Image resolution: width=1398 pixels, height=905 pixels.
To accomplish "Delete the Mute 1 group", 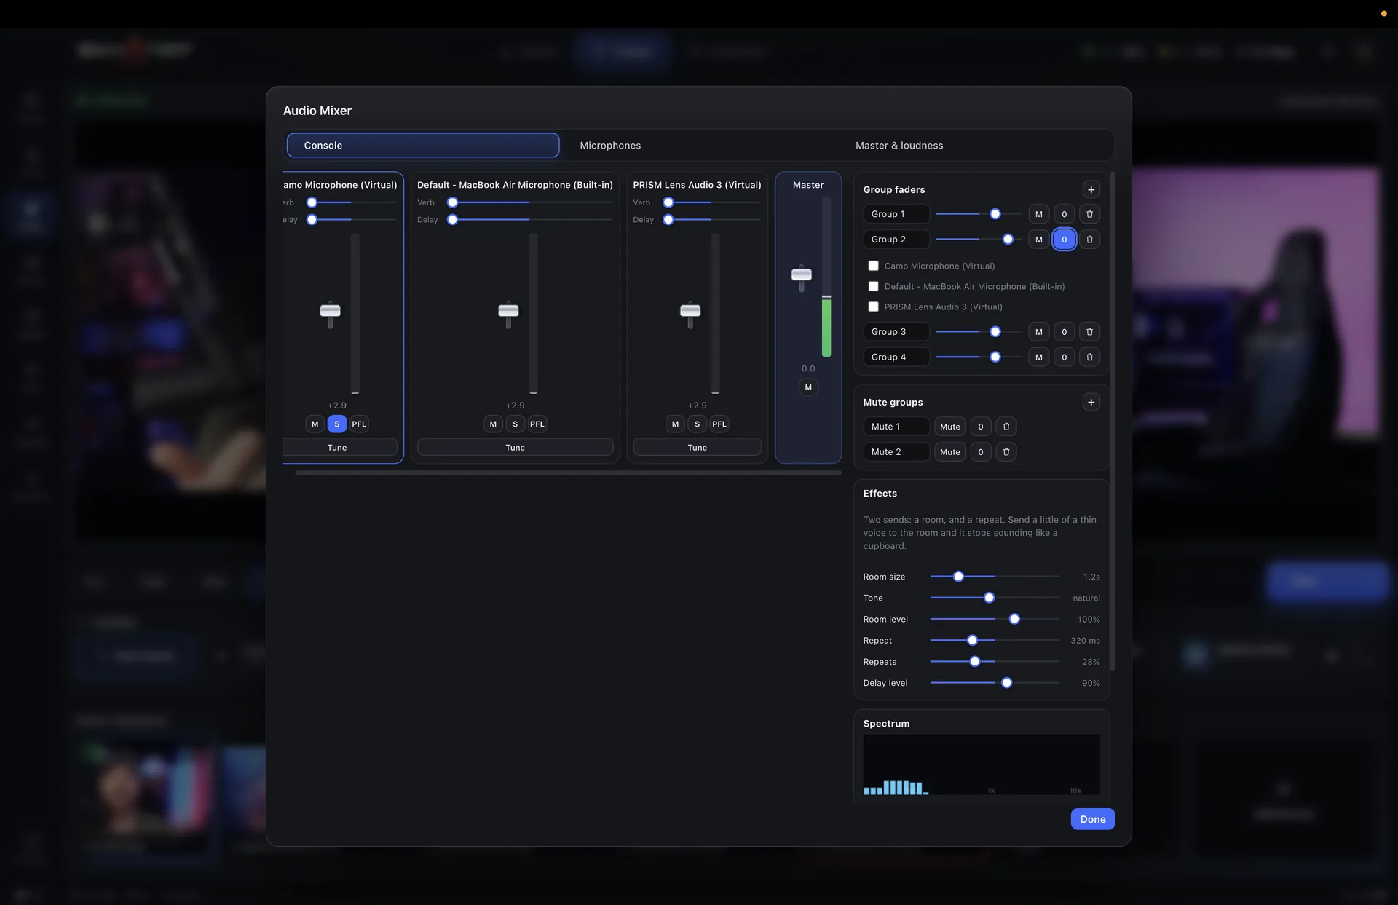I will [x=1006, y=427].
